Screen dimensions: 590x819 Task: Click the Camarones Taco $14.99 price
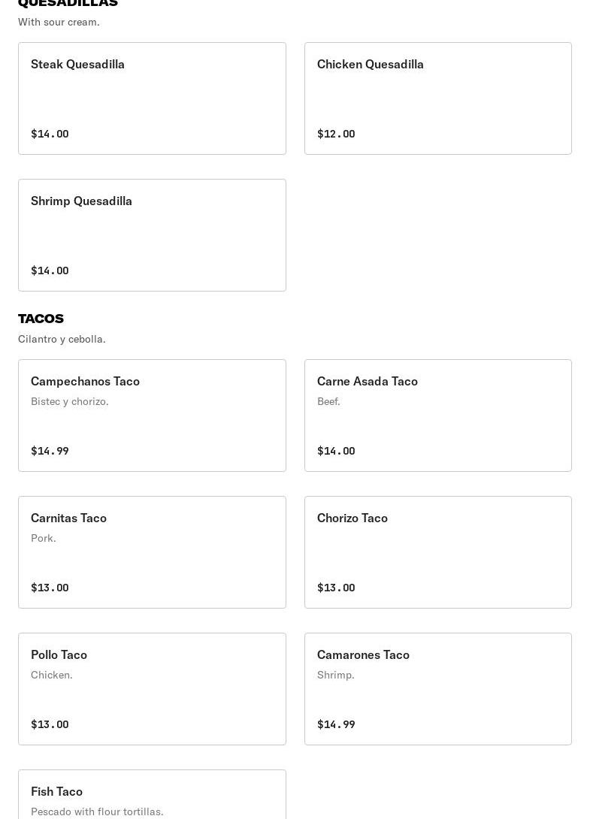336,724
